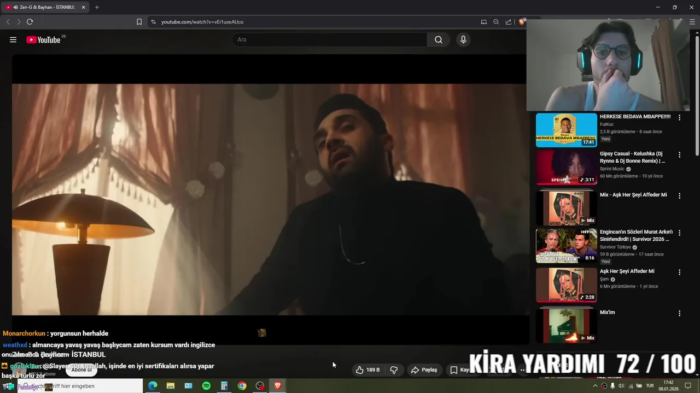
Task: Open a new browser tab
Action: tap(97, 7)
